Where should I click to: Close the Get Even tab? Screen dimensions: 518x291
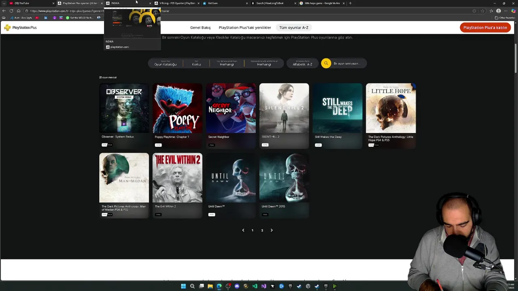click(x=247, y=3)
